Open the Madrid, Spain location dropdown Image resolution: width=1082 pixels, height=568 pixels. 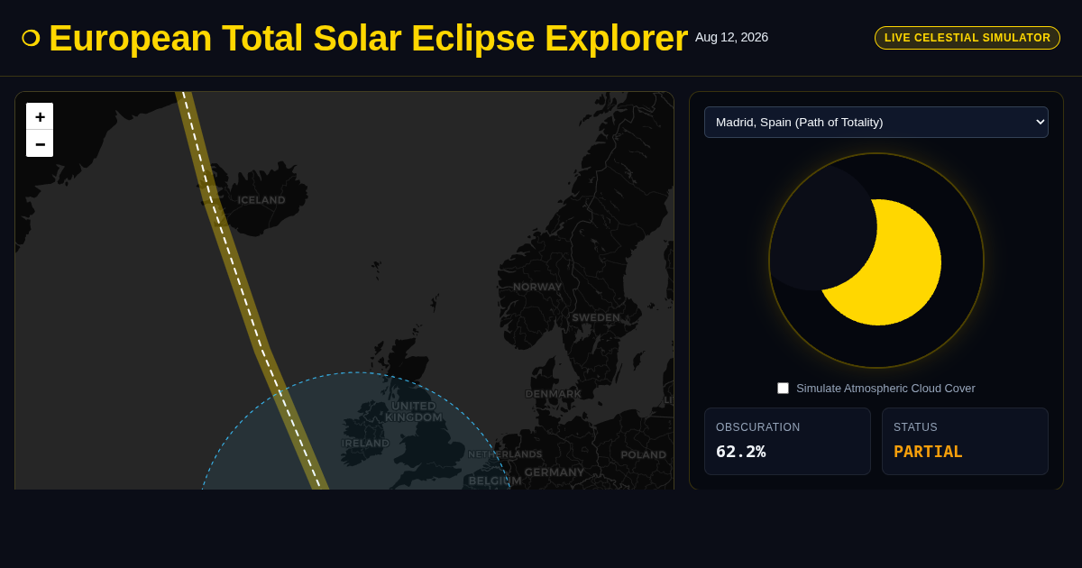click(x=876, y=122)
